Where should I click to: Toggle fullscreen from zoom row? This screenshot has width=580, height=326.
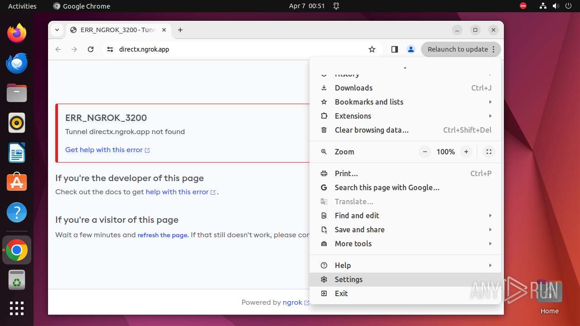coord(489,152)
